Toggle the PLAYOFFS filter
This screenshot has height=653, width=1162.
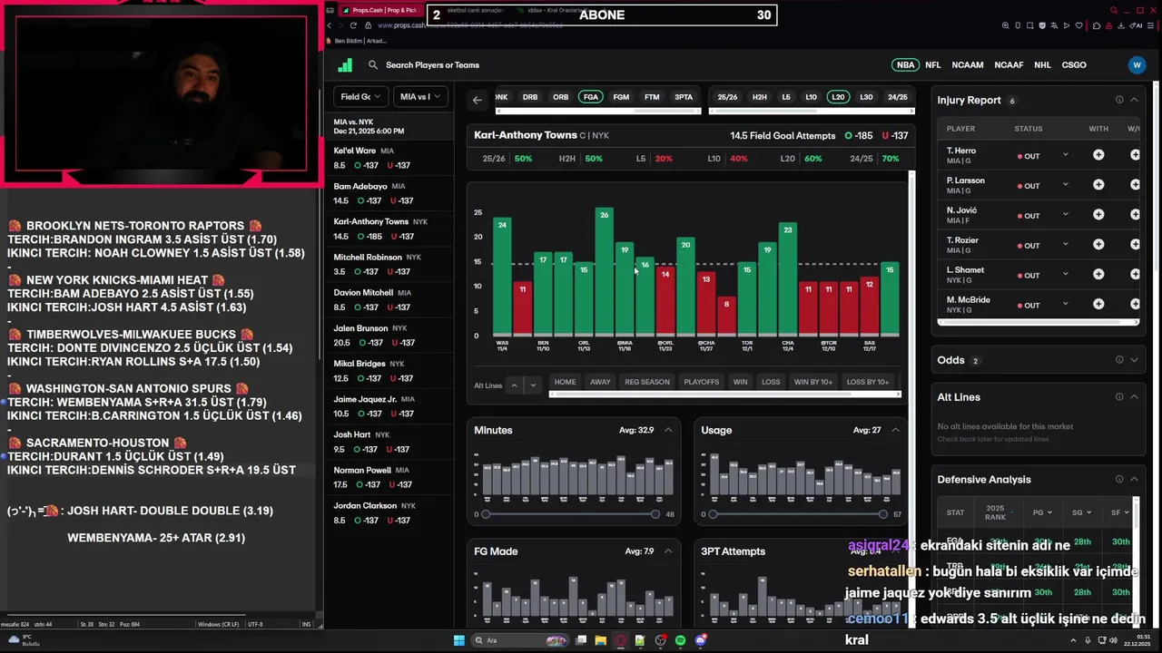pyautogui.click(x=701, y=382)
